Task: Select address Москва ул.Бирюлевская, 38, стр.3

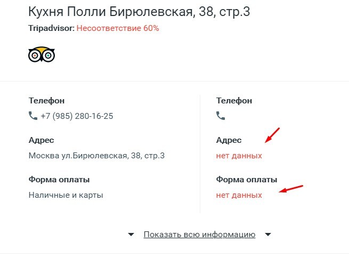Action: point(96,156)
